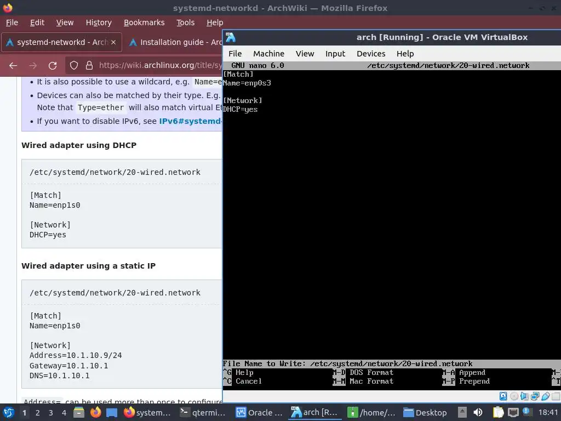Open Firefox File menu
Screen dimensions: 561x421
pos(12,22)
